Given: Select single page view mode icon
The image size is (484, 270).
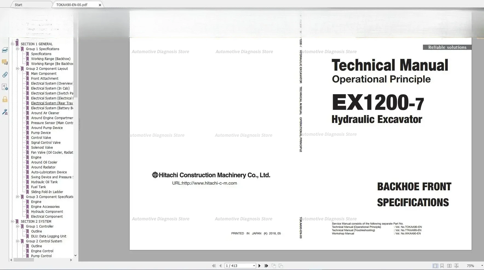Looking at the screenshot, I should coord(436,266).
